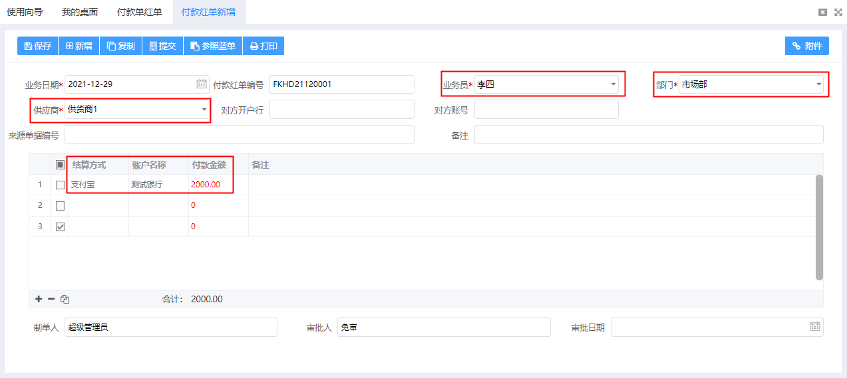Click the 对方开户行 input field

(x=342, y=109)
